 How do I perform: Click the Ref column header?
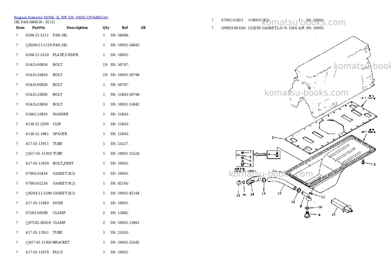(x=125, y=27)
